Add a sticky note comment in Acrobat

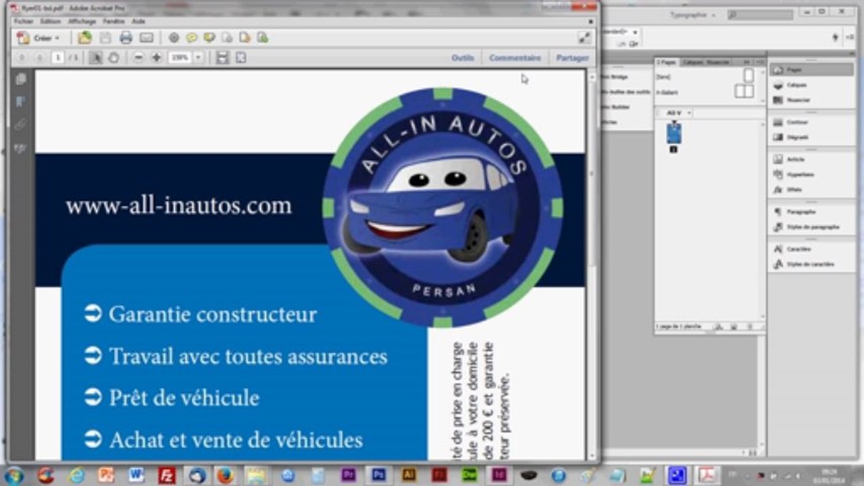[x=192, y=38]
